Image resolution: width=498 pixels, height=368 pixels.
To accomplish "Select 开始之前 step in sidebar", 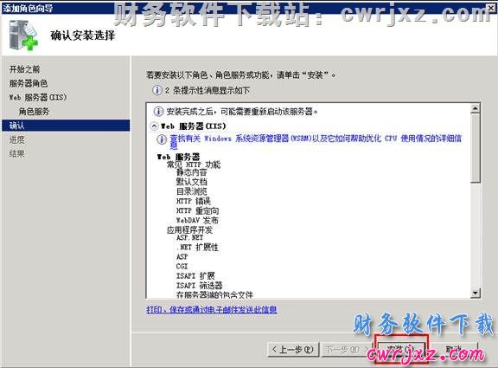I will (x=24, y=69).
